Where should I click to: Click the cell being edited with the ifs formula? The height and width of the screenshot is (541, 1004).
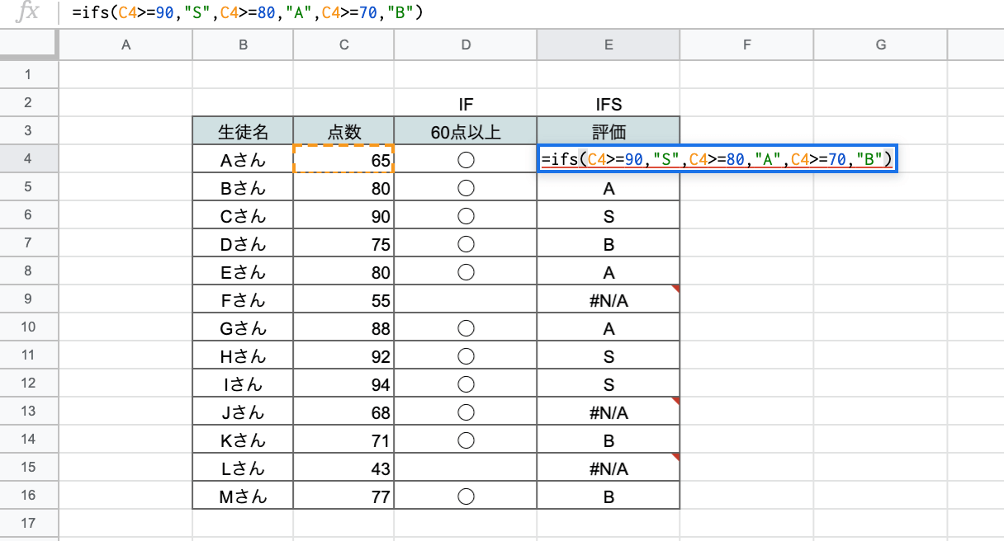point(608,159)
